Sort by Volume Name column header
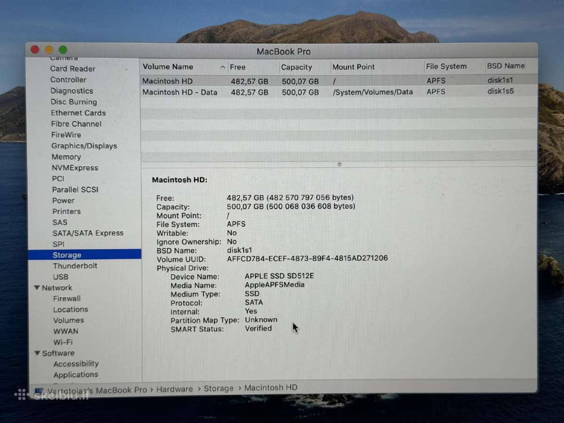 [184, 67]
